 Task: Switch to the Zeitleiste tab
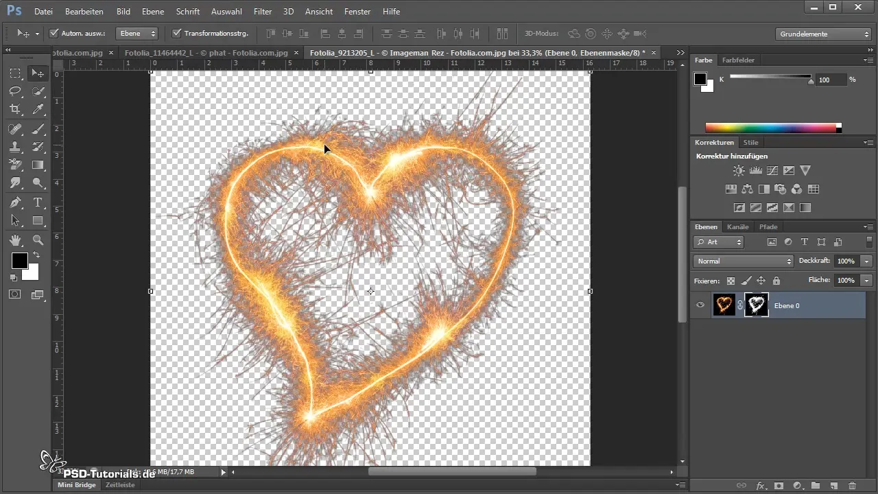pyautogui.click(x=120, y=485)
